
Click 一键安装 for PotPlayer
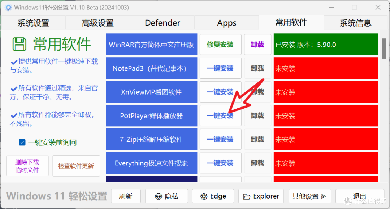pyautogui.click(x=220, y=115)
